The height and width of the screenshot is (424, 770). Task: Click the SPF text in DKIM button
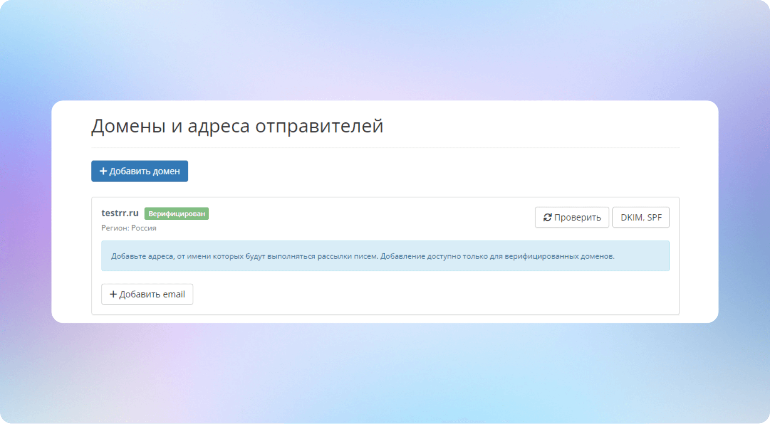point(654,217)
